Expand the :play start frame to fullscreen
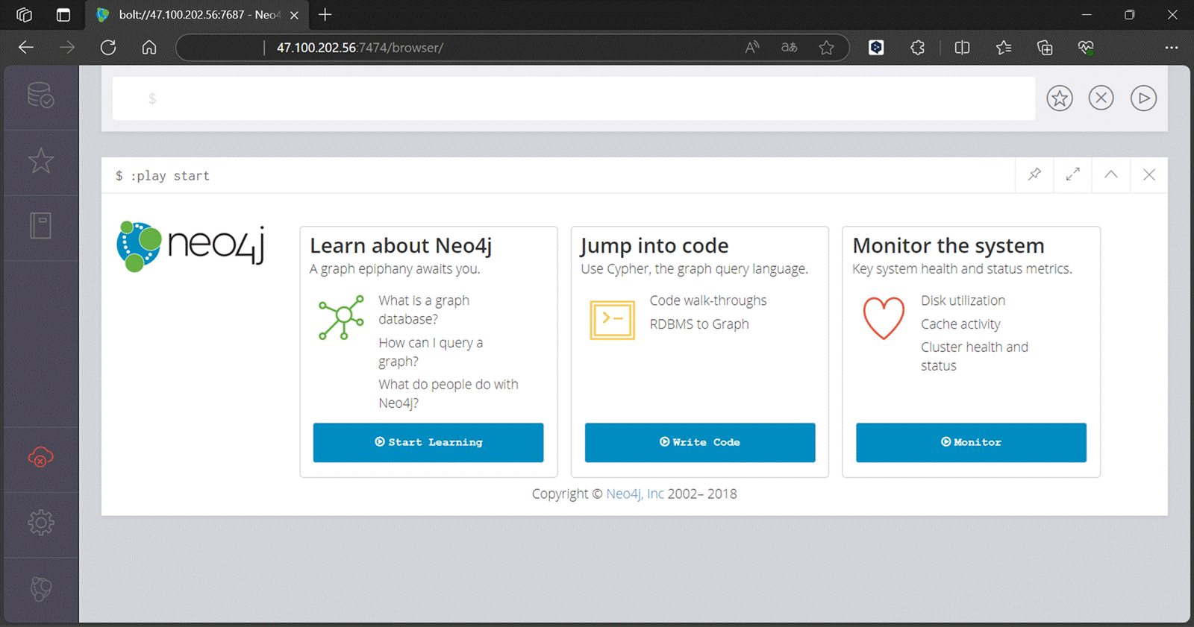This screenshot has width=1194, height=627. [1072, 174]
